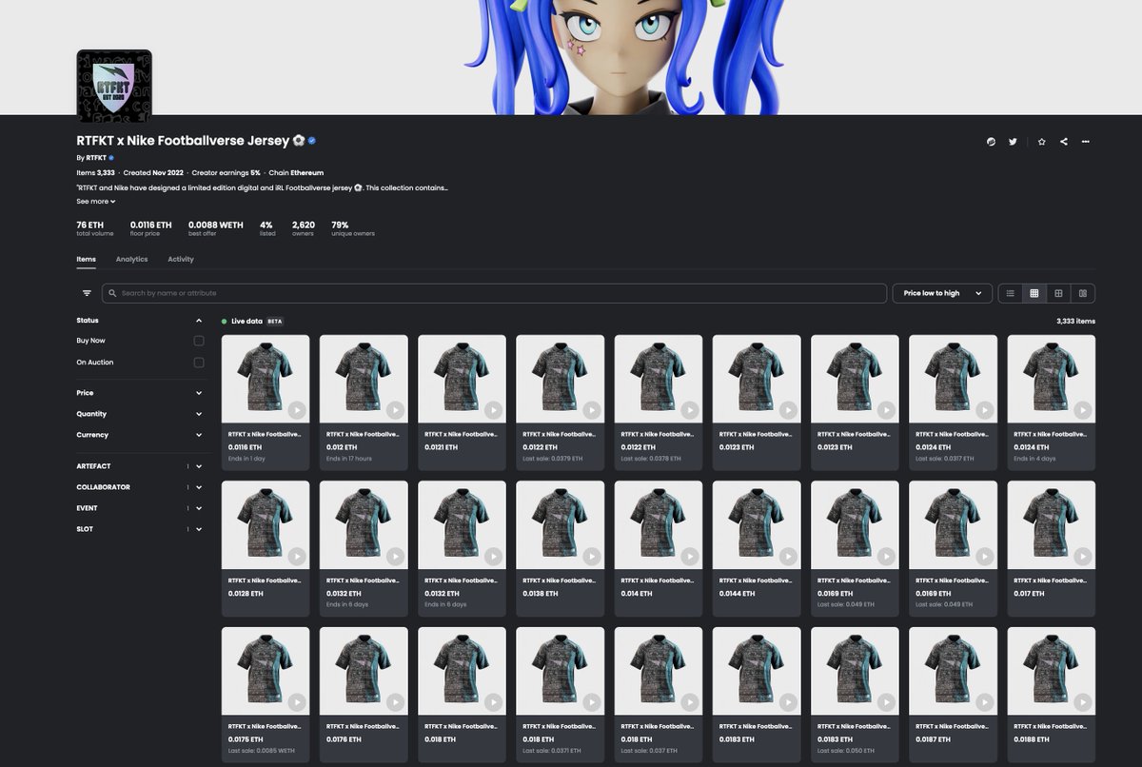Viewport: 1142px width, 767px height.
Task: Add collection to watchlist with star icon
Action: [x=1041, y=142]
